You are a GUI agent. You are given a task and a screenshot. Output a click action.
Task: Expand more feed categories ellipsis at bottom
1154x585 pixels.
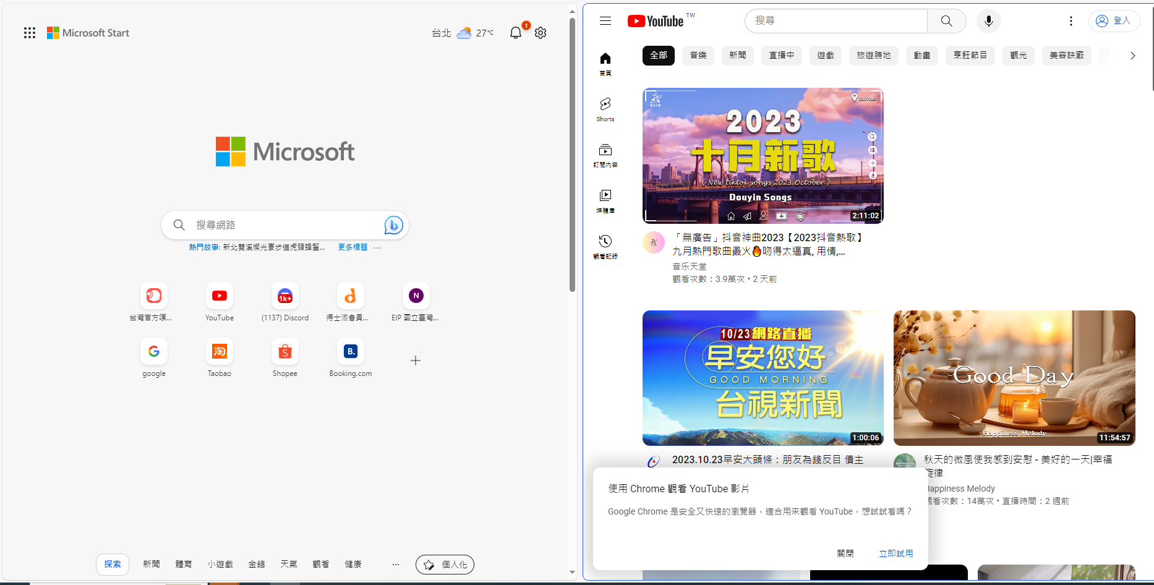pos(396,564)
